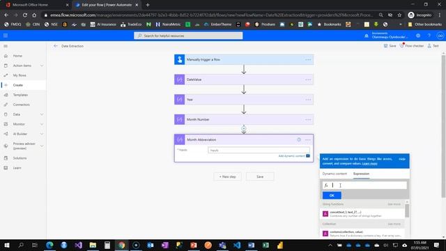This screenshot has width=446, height=251.
Task: Expand the AI Builder menu
Action: click(x=42, y=134)
